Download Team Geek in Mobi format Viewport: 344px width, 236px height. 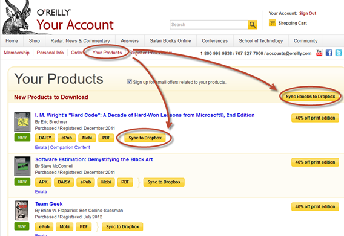[64, 226]
